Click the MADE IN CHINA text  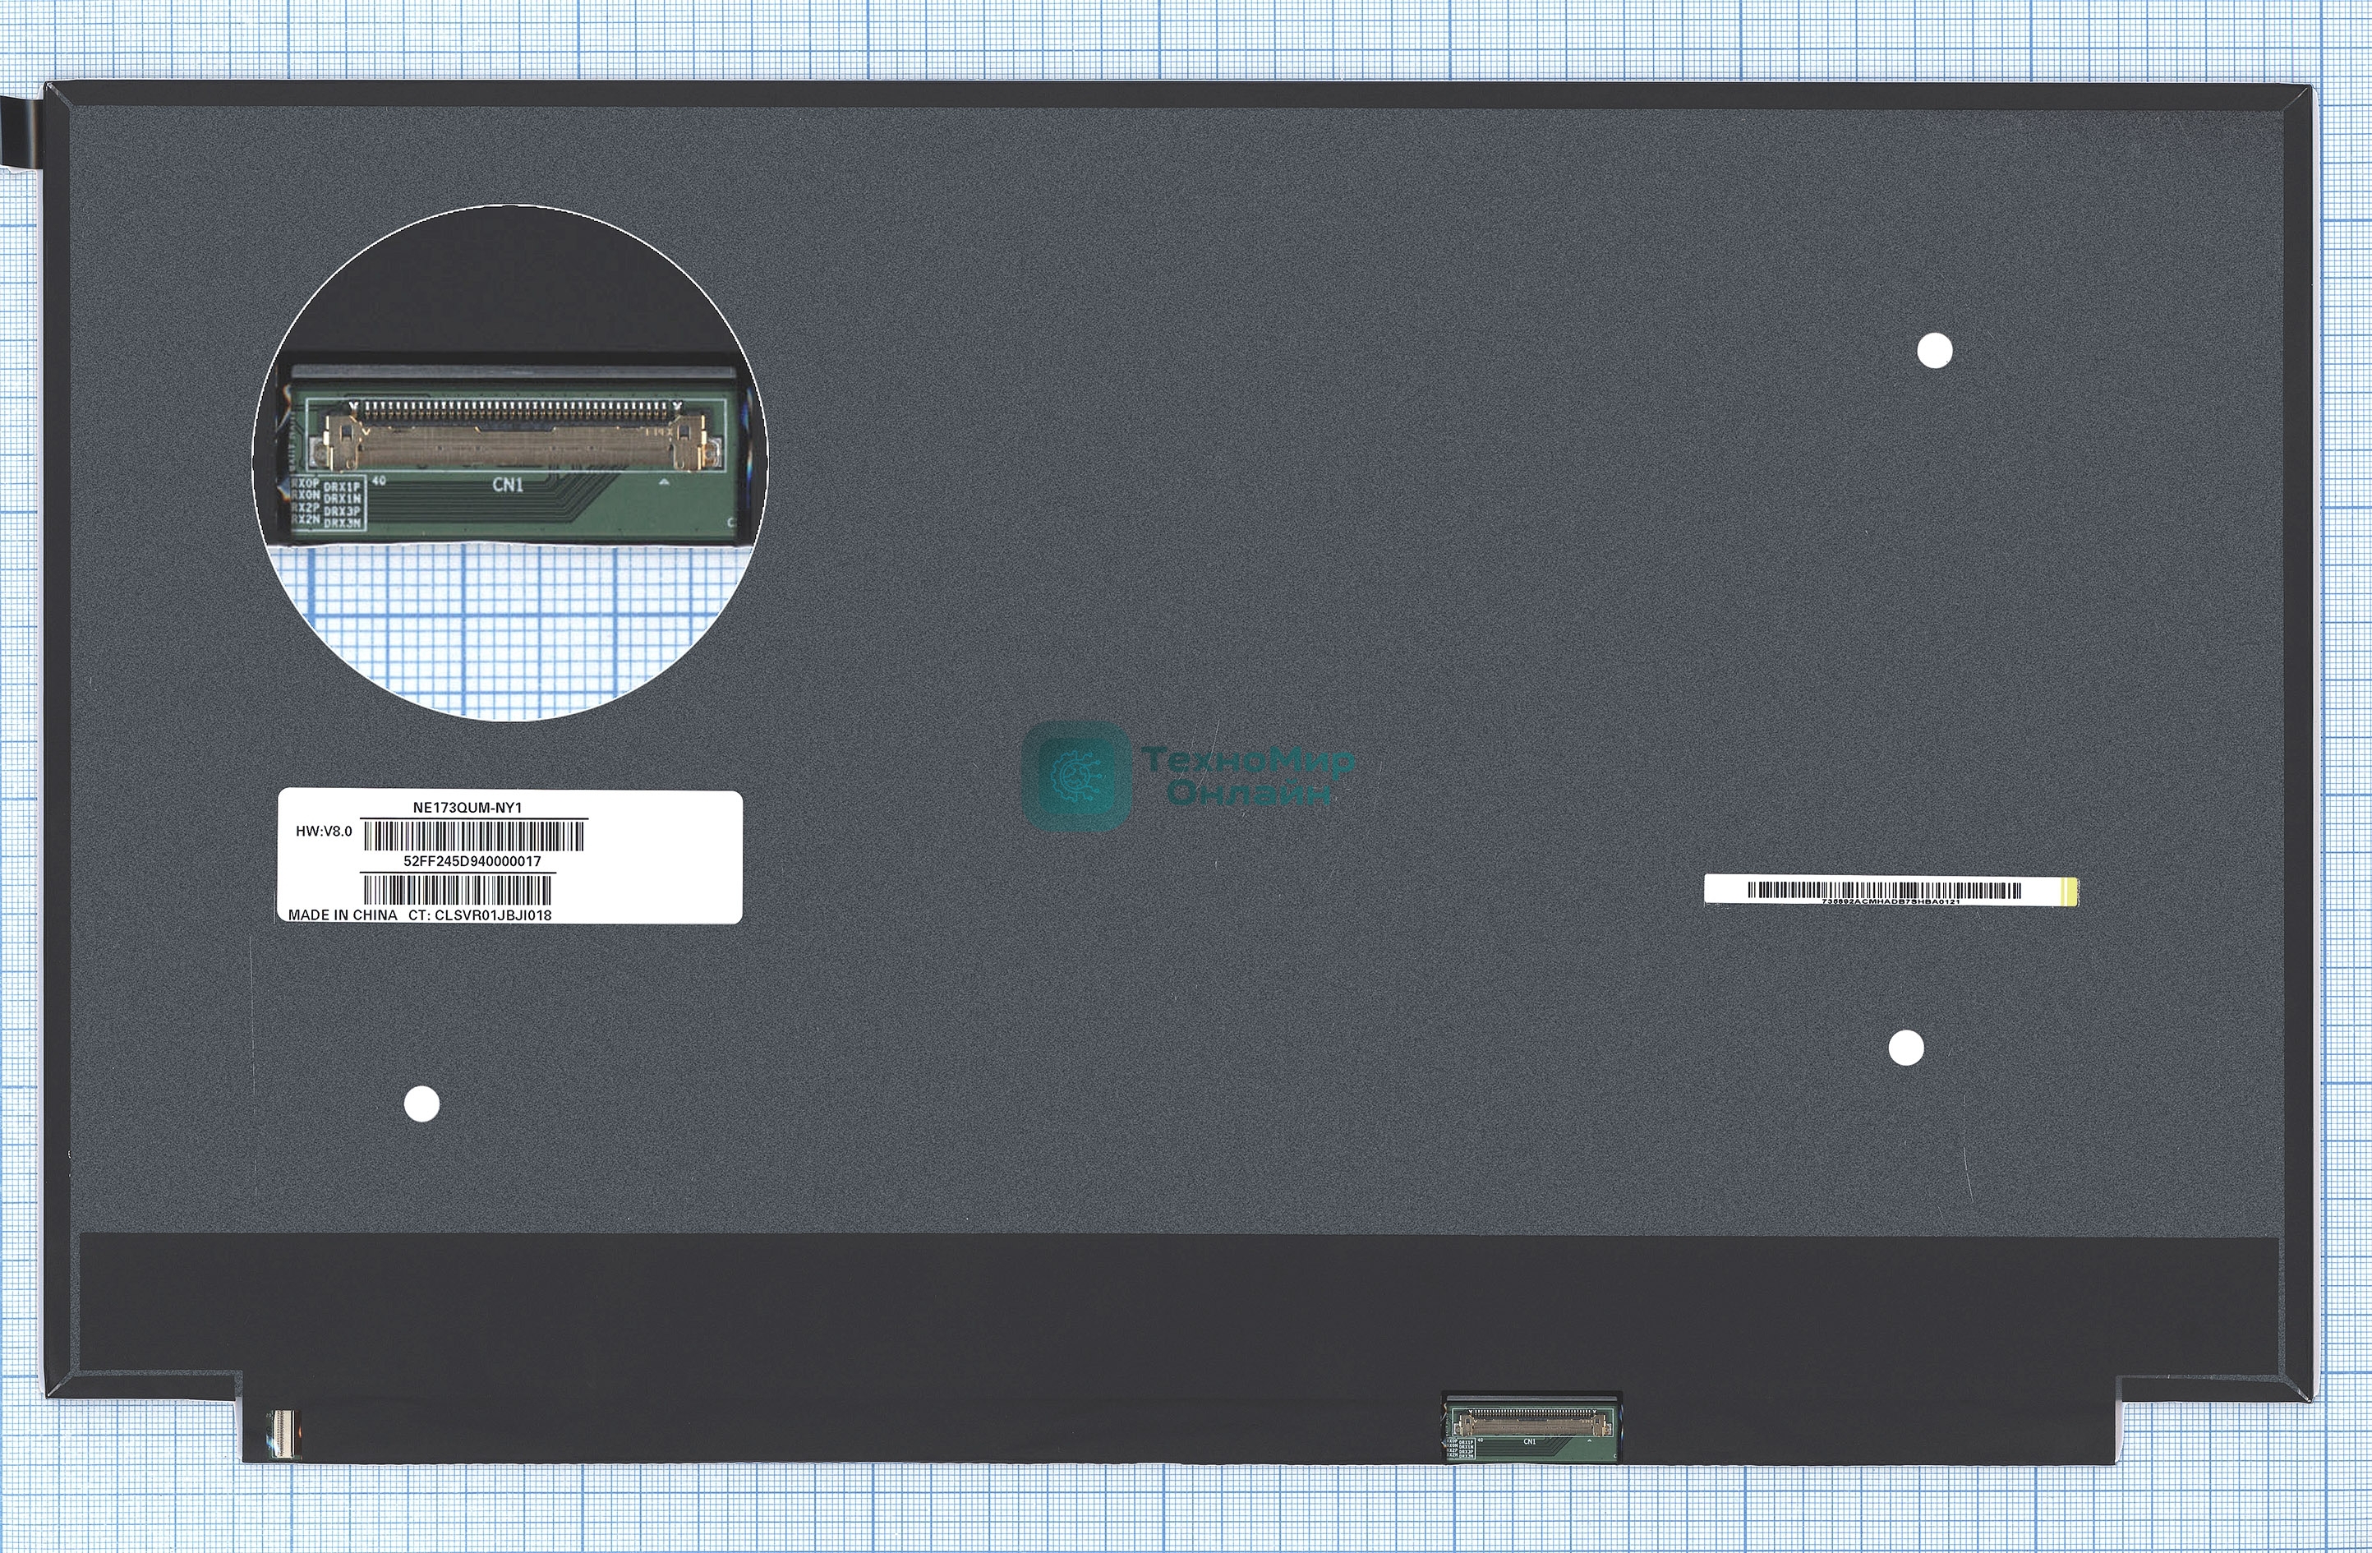pyautogui.click(x=342, y=914)
